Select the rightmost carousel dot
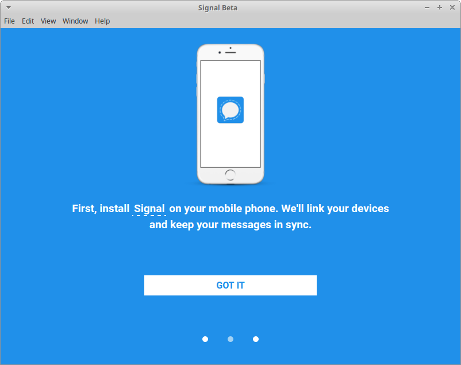Screen dimensions: 461x365 [256, 339]
